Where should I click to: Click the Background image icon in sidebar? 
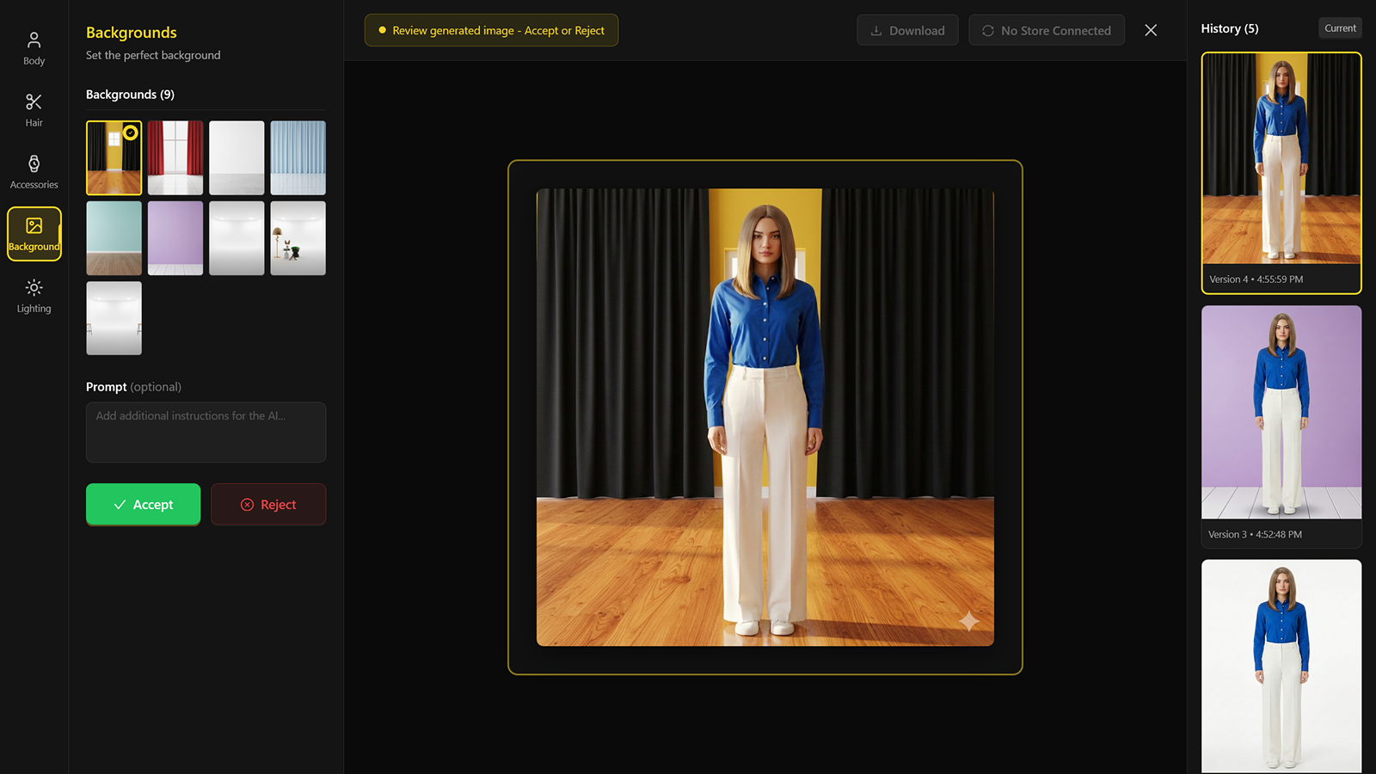[34, 226]
